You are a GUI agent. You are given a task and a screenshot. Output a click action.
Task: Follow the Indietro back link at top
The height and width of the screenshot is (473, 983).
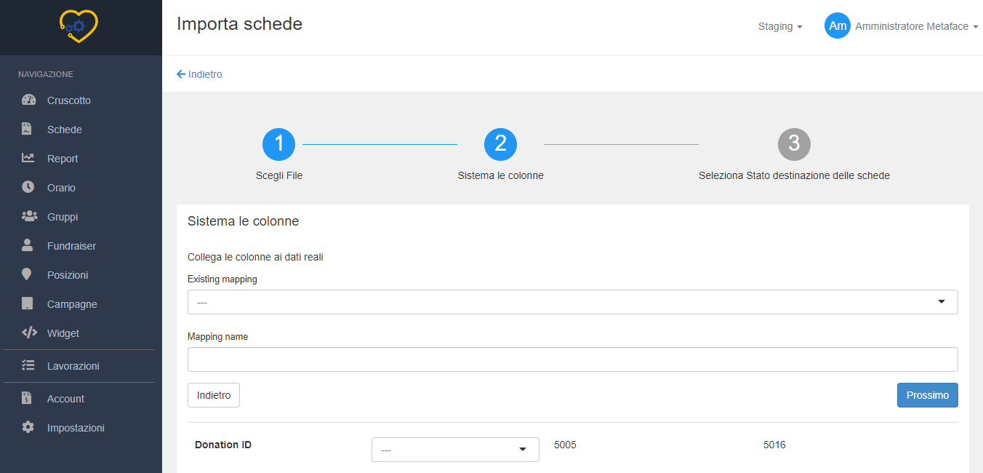pos(200,74)
